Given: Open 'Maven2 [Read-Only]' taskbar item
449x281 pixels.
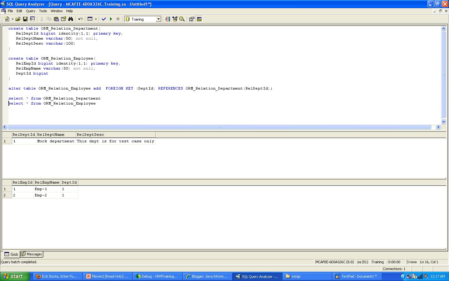Looking at the screenshot, I should click(x=107, y=276).
